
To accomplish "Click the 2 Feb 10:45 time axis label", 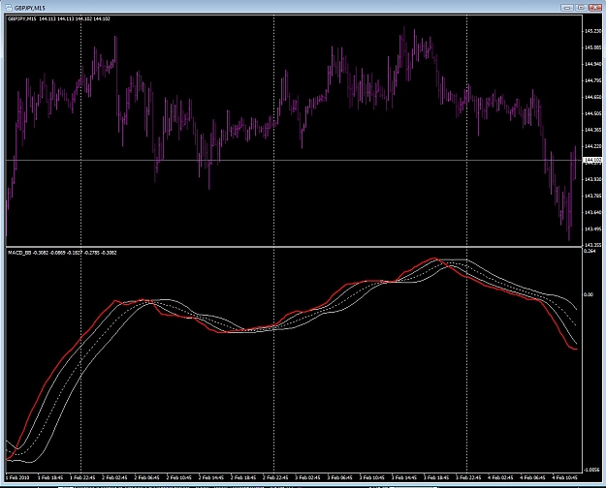I will pos(179,478).
